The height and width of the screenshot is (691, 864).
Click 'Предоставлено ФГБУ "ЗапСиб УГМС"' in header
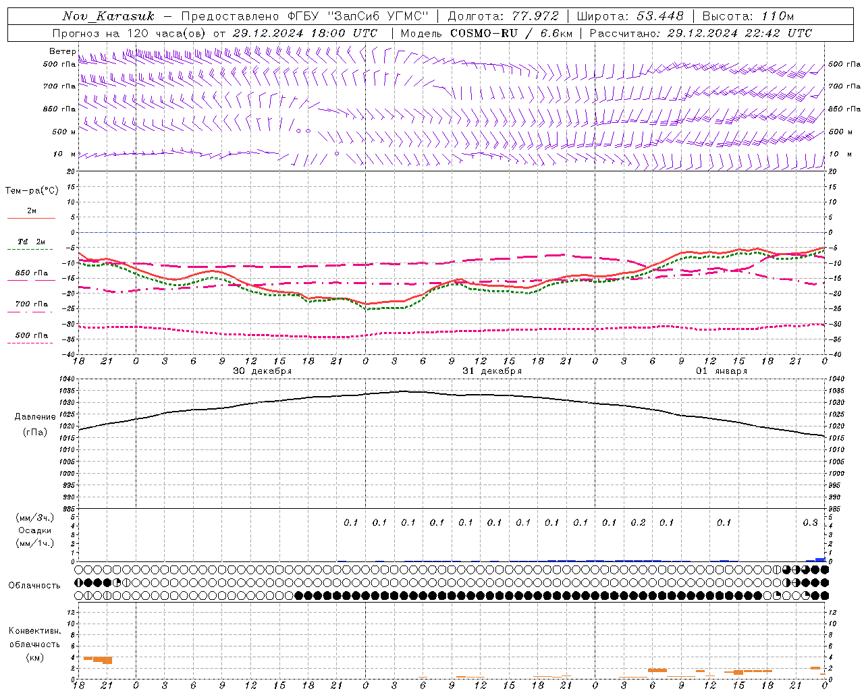click(x=304, y=16)
